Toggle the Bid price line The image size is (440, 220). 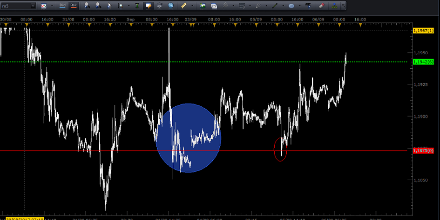(62, 6)
